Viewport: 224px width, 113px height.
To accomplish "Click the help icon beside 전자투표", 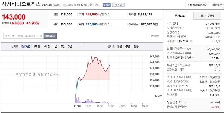I will 192,41.
